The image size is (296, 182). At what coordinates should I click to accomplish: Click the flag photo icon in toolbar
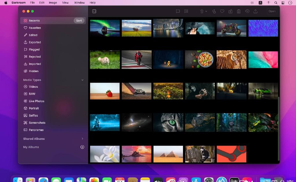[178, 11]
